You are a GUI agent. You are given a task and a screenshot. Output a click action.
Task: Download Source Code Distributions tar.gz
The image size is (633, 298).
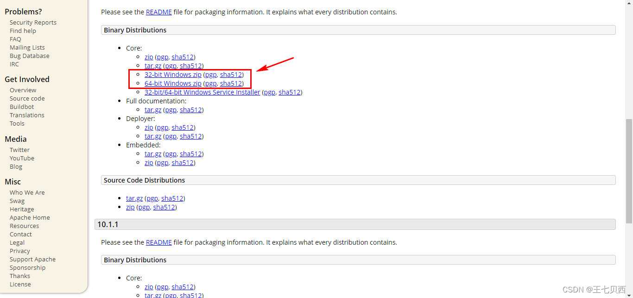[134, 198]
